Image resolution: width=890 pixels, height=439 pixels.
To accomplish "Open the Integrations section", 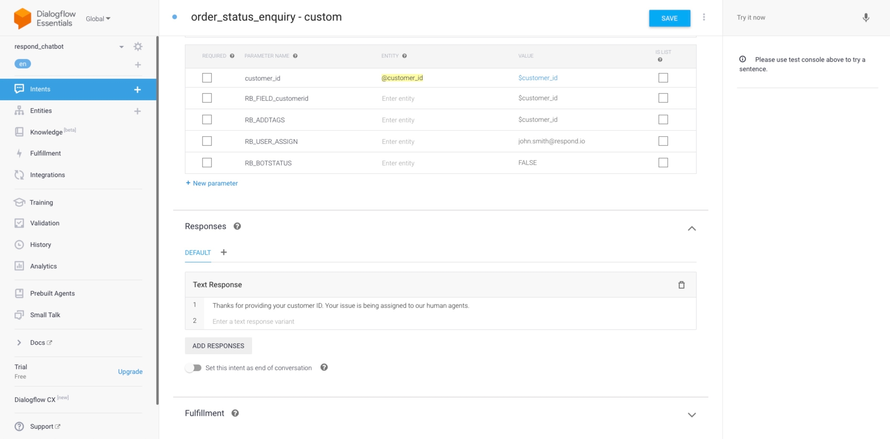I will point(48,175).
